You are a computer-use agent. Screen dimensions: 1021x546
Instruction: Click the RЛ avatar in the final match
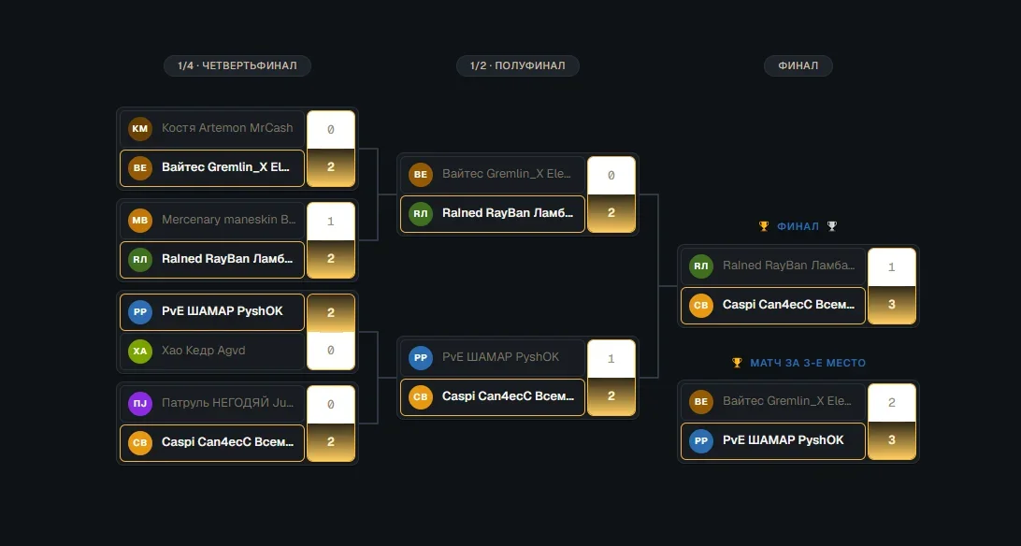pos(701,266)
